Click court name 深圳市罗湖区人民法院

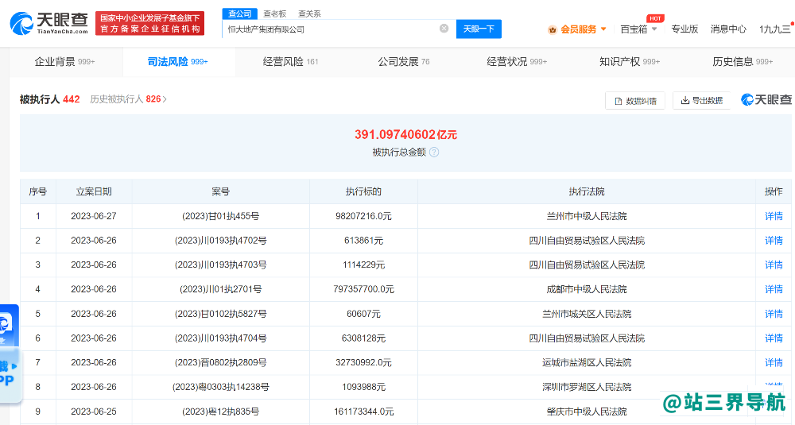click(x=587, y=387)
